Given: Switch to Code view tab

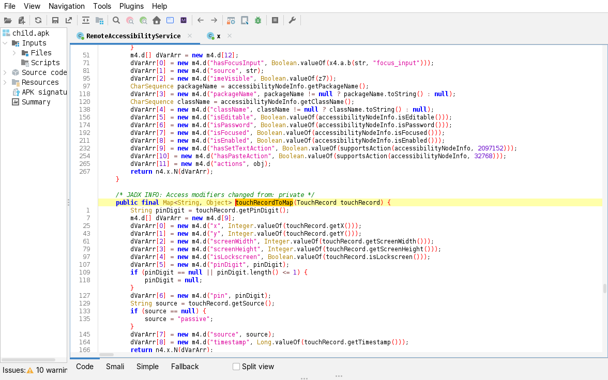Looking at the screenshot, I should (x=85, y=367).
